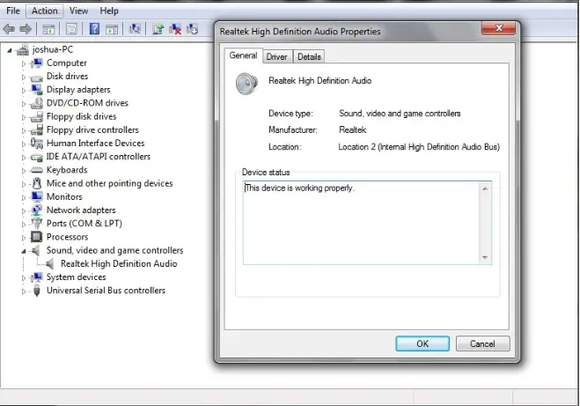Expand the Keyboards tree node

(x=24, y=171)
